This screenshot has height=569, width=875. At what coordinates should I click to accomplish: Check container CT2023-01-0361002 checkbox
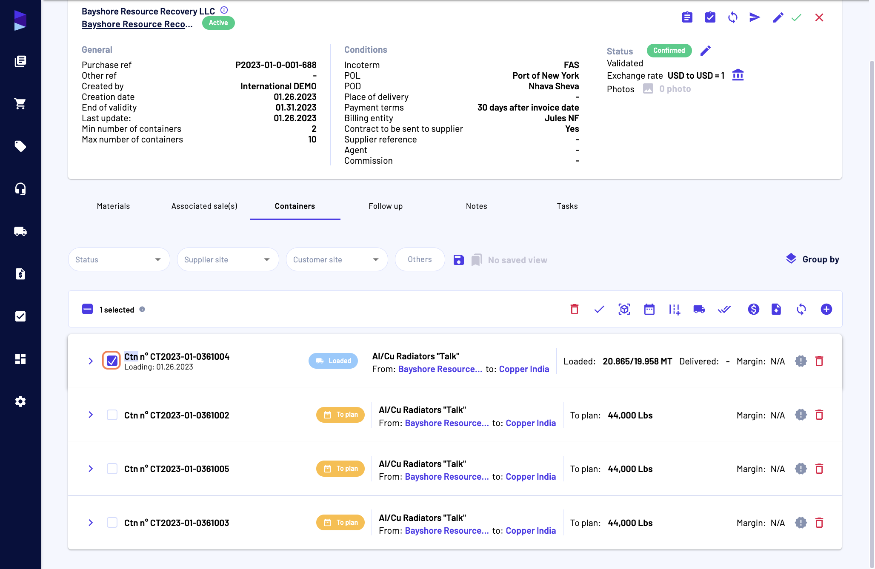click(112, 415)
